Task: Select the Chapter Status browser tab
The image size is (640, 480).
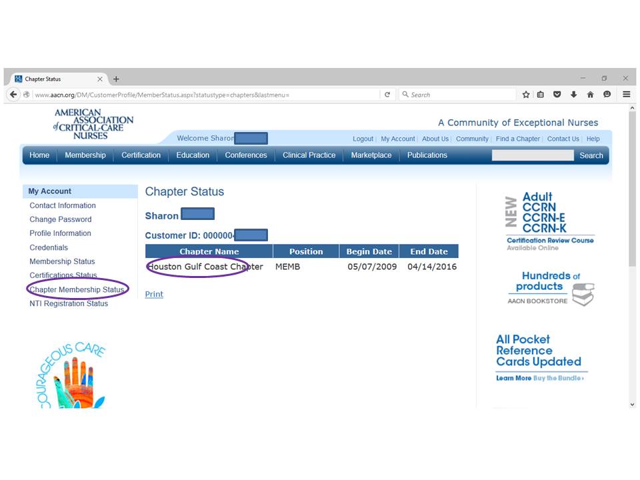Action: tap(59, 79)
